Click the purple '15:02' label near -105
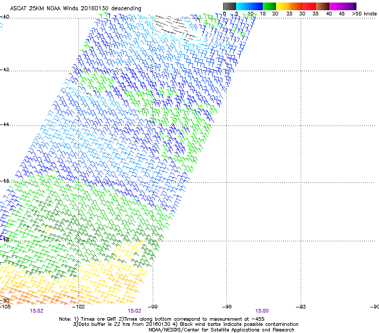The width and height of the screenshot is (379, 333). [36, 311]
